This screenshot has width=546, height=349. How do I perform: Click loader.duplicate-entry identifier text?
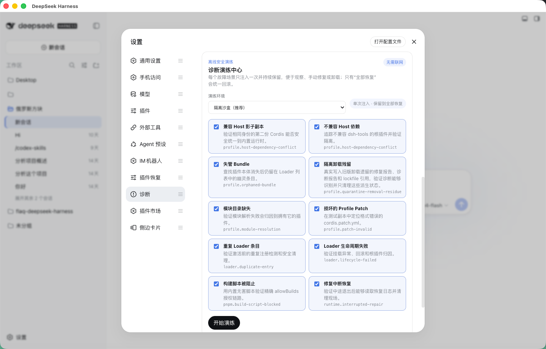coord(248,267)
